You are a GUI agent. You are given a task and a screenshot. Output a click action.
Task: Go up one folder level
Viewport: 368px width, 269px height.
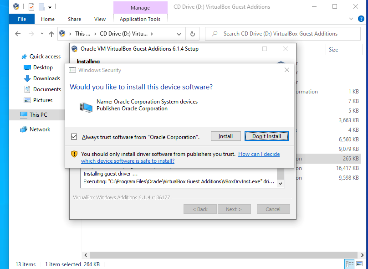click(51, 34)
